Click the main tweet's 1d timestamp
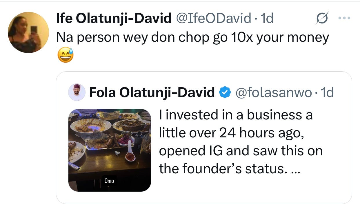This screenshot has height=209, width=360. coord(267,19)
